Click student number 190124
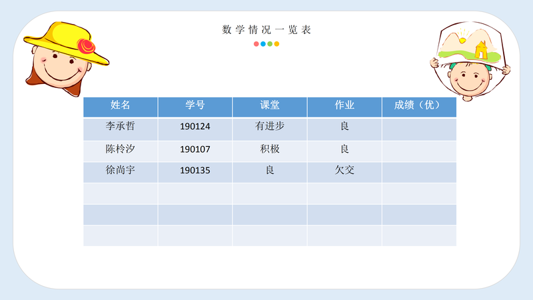This screenshot has width=533, height=300. 195,129
